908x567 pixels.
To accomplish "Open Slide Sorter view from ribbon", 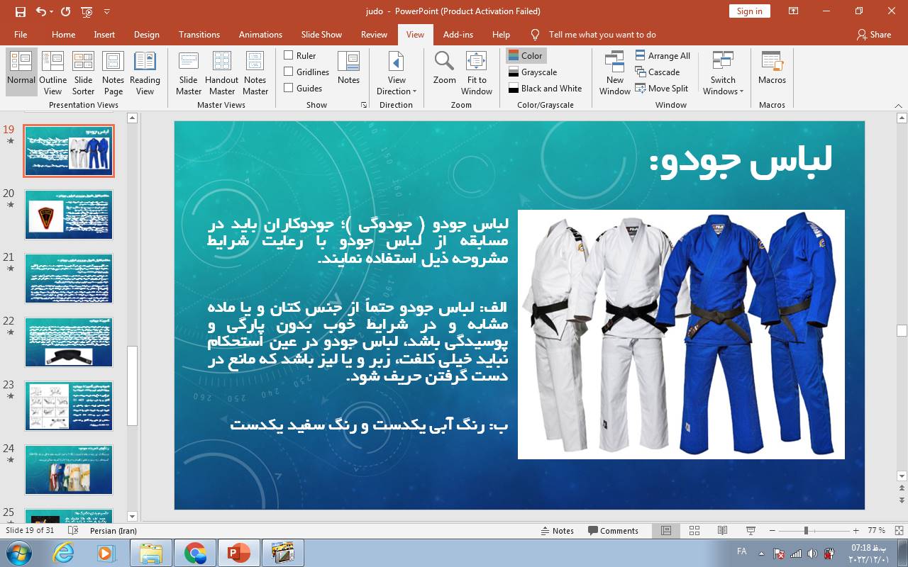I will click(83, 72).
